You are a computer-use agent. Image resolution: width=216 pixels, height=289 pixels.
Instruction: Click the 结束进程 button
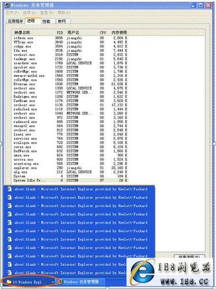[189, 257]
